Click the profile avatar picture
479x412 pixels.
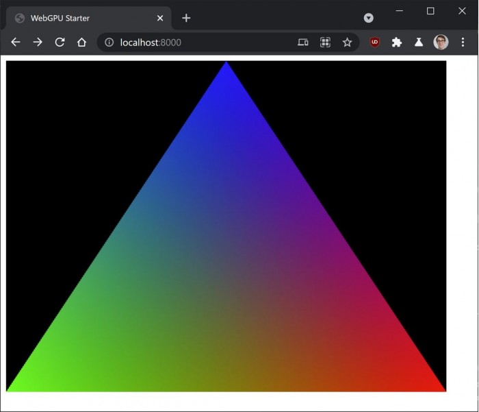[441, 43]
